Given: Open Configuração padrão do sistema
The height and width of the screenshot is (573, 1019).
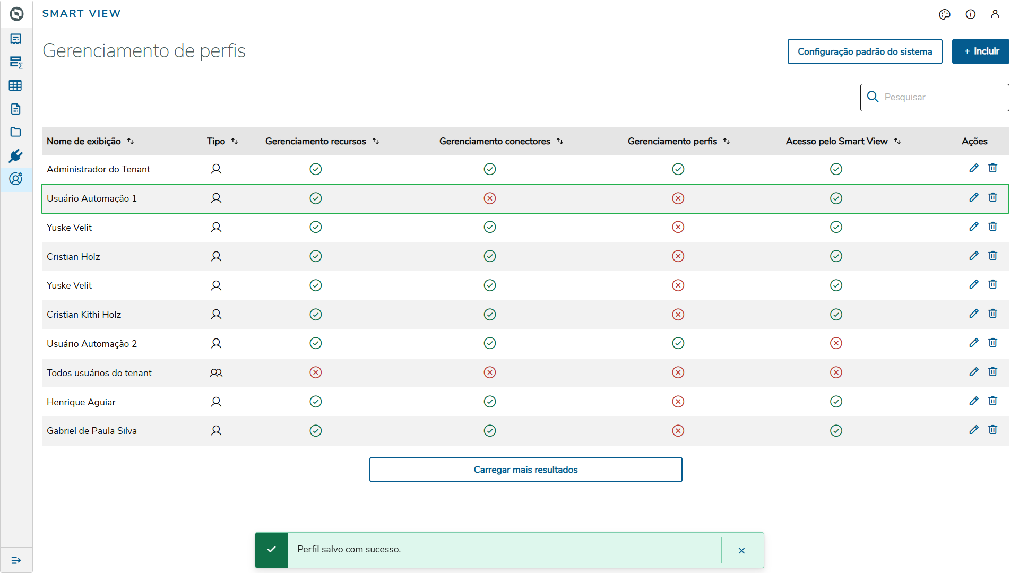Looking at the screenshot, I should click(865, 51).
